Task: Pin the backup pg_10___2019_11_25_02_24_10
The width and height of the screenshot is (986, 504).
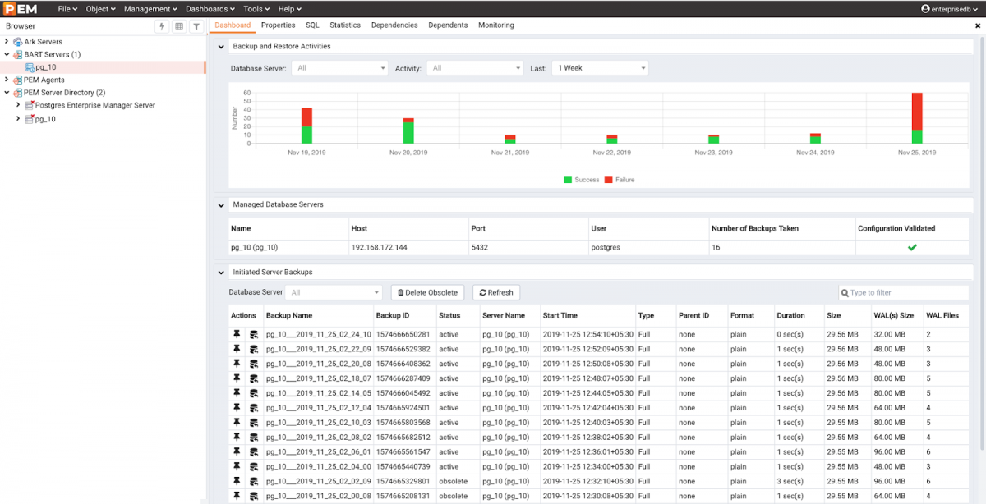Action: [x=237, y=335]
